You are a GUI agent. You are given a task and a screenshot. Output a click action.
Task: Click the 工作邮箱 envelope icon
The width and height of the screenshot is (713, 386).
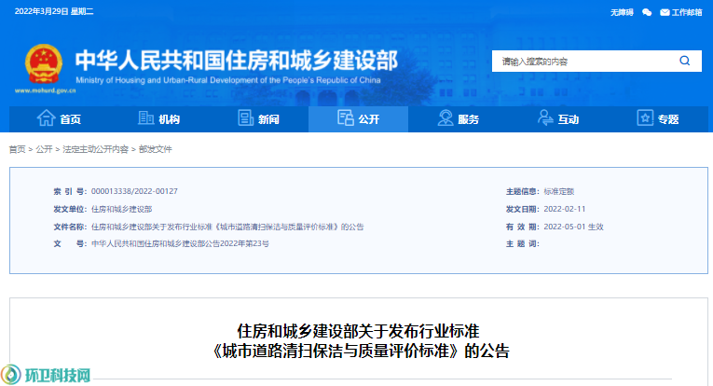tap(665, 12)
